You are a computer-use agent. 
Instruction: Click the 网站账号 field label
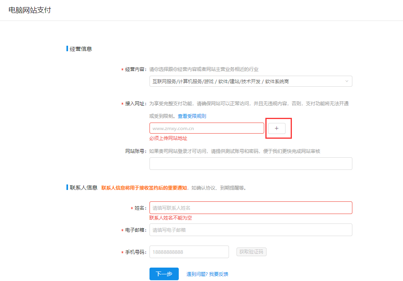[136, 151]
